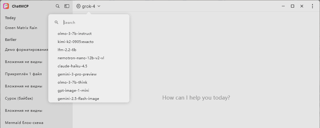The image size is (320, 128).
Task: Click the search icon in model dropdown
Action: coord(56,22)
